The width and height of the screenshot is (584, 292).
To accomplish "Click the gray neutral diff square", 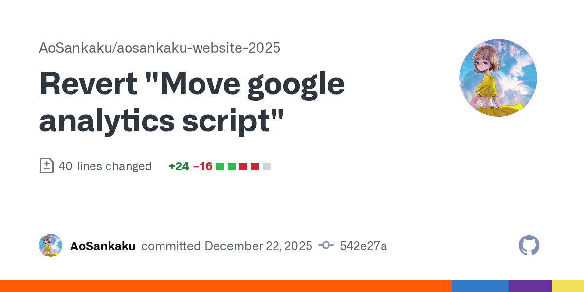I will click(267, 166).
